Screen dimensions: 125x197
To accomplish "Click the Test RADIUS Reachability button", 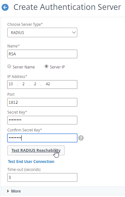I will coord(36,151).
